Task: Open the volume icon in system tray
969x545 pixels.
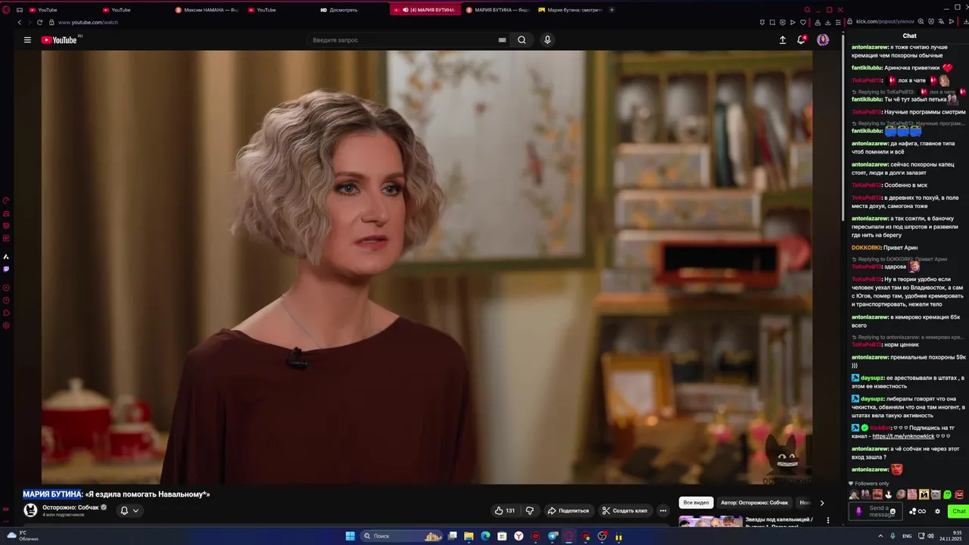Action: (x=930, y=536)
